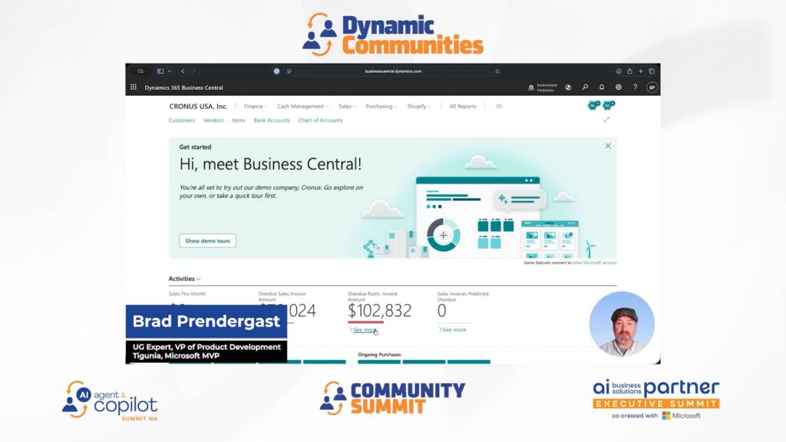The width and height of the screenshot is (786, 442).
Task: Reload the page with the refresh icon
Action: point(497,71)
